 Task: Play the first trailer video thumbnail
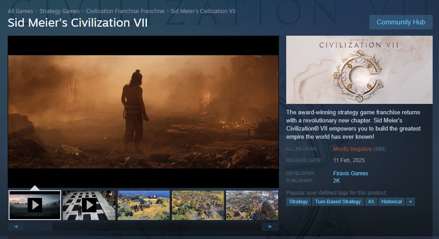coord(35,205)
